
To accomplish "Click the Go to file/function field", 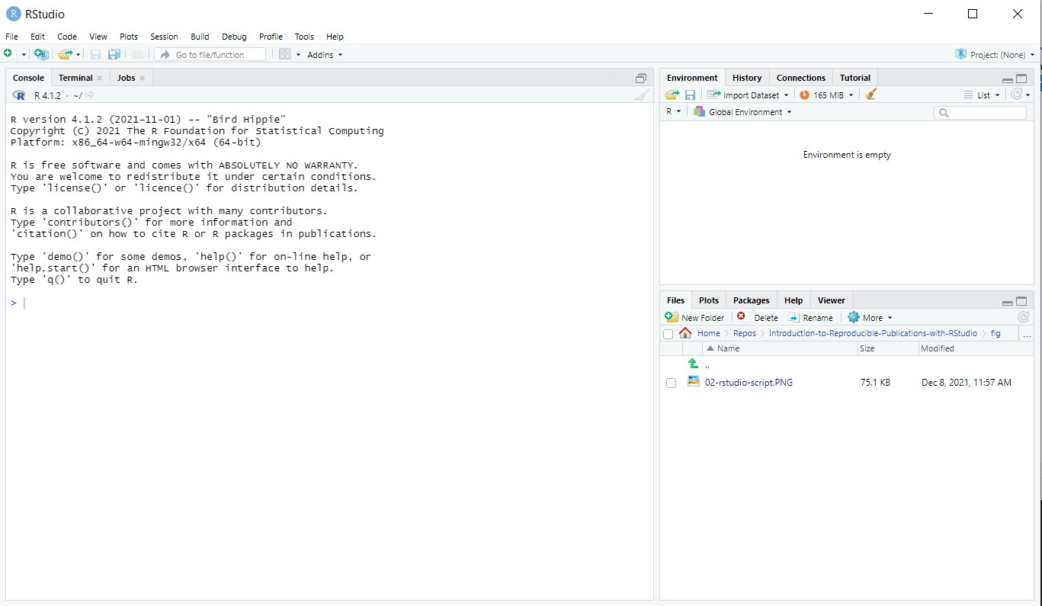I will 210,55.
